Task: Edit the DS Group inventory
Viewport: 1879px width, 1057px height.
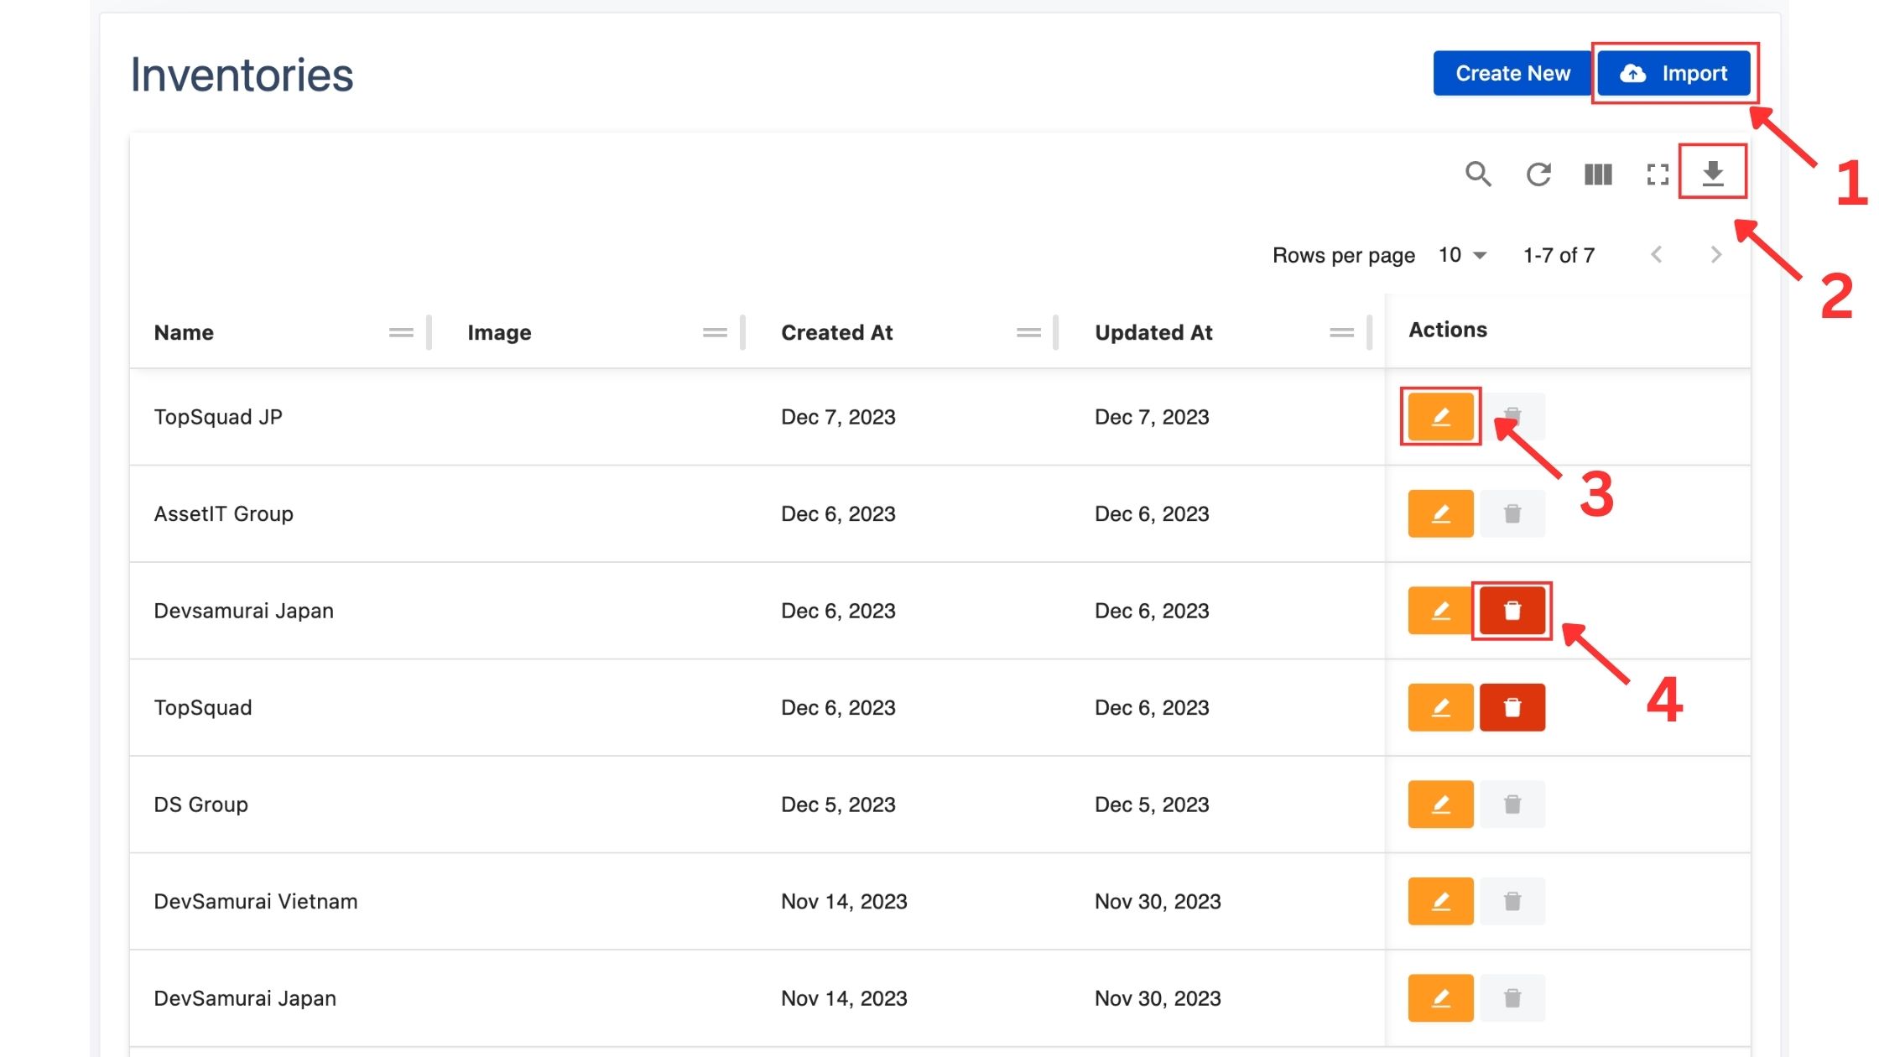Action: pos(1440,804)
